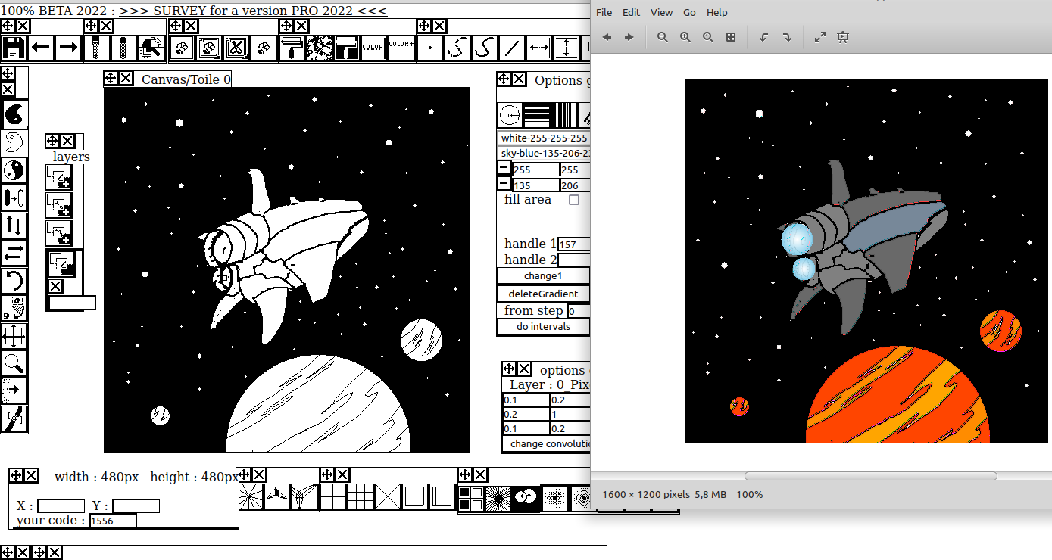
Task: Select the paint roller tool
Action: pyautogui.click(x=291, y=48)
